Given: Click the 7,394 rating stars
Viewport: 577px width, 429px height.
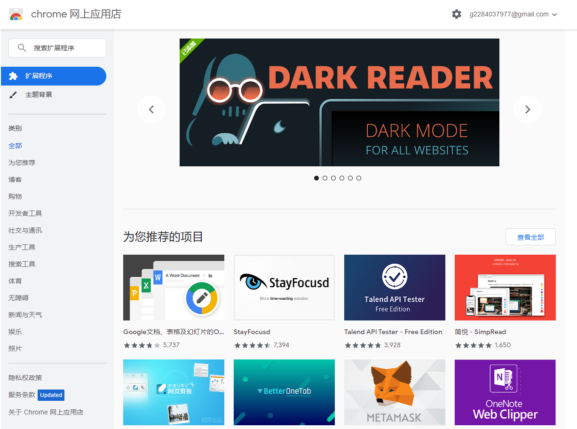Looking at the screenshot, I should (x=252, y=345).
